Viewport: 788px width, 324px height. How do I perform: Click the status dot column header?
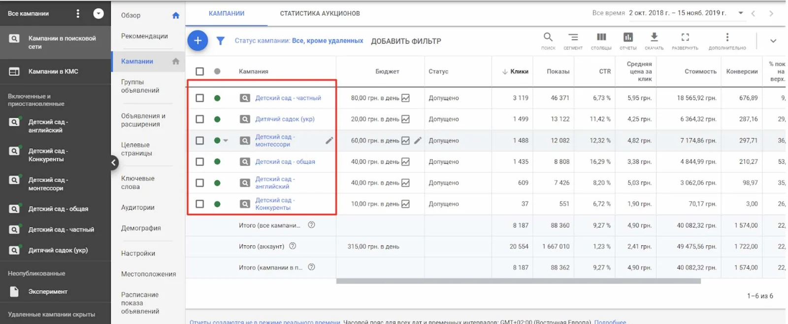click(x=217, y=71)
